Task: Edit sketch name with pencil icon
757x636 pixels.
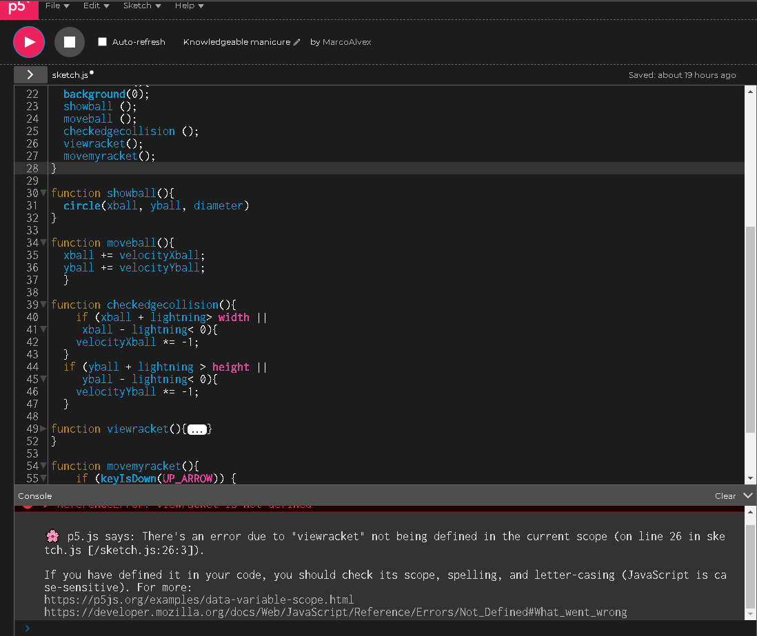Action: 297,42
